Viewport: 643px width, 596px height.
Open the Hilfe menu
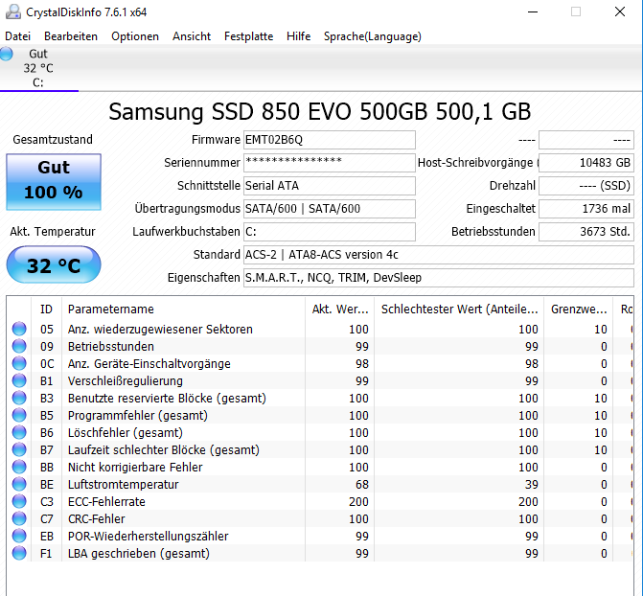[299, 36]
